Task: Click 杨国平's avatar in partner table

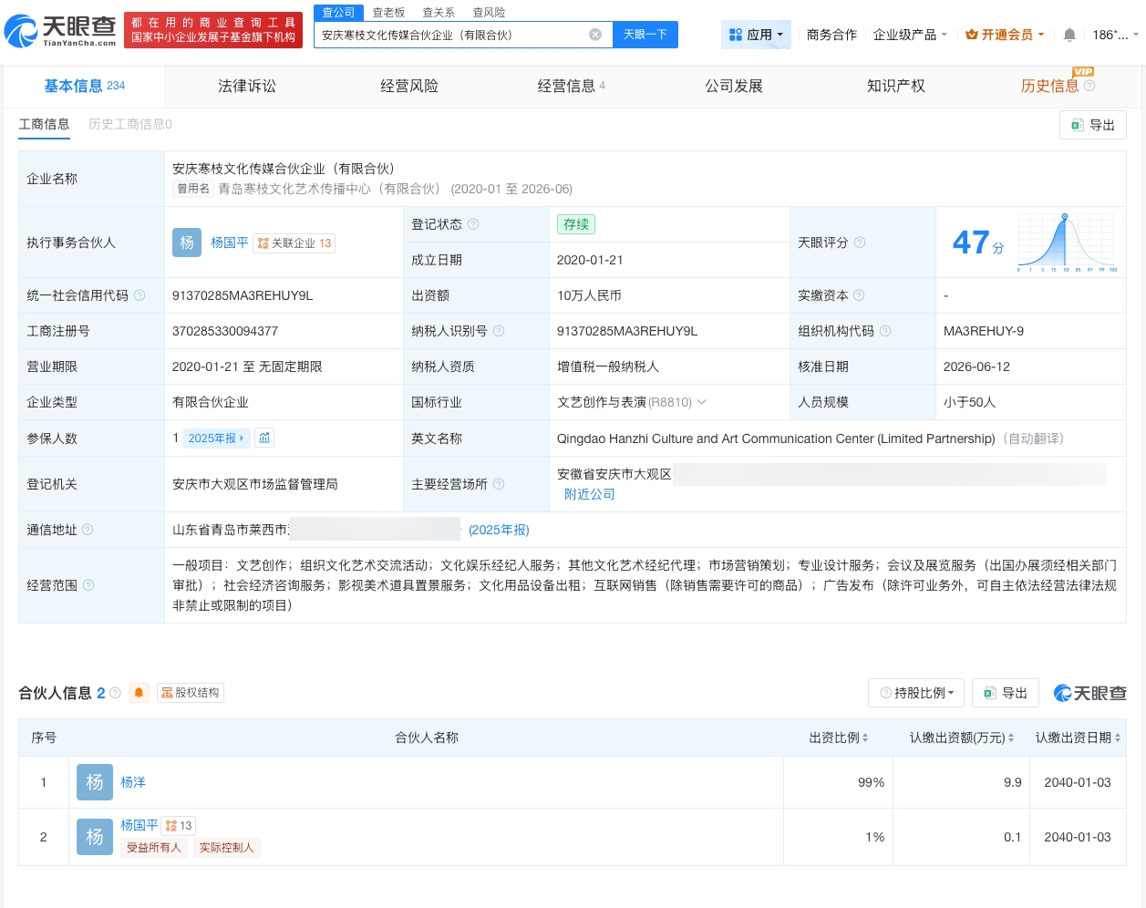Action: tap(95, 837)
